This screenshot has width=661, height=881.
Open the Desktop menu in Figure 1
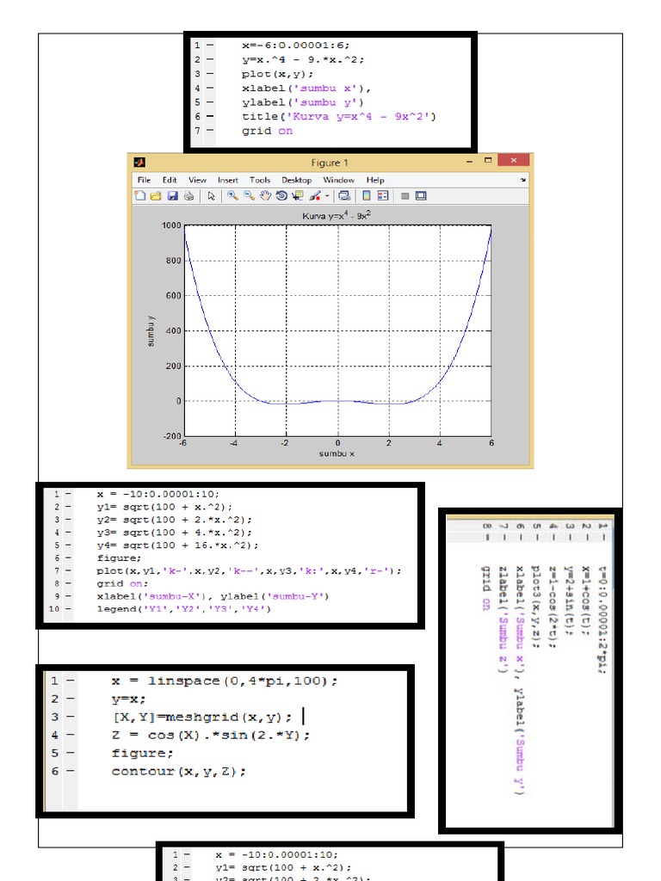(x=296, y=180)
